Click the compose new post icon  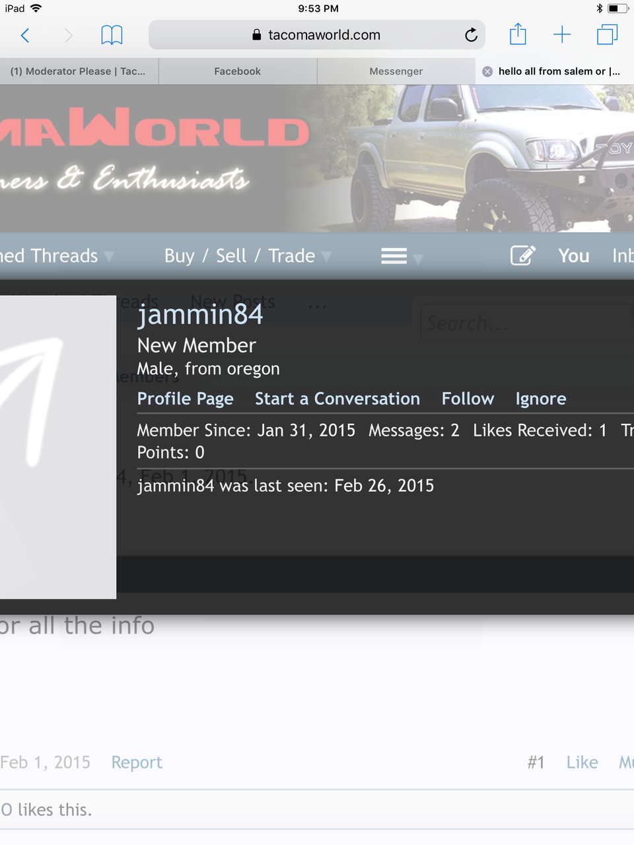click(x=522, y=255)
